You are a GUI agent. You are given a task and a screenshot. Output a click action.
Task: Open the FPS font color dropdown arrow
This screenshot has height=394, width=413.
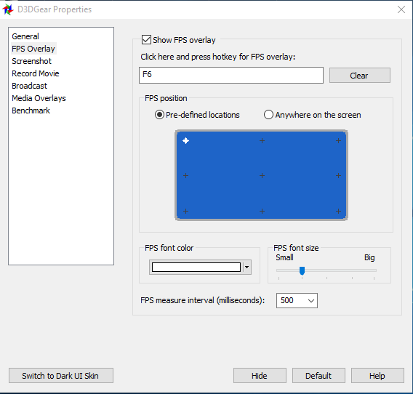pos(246,267)
